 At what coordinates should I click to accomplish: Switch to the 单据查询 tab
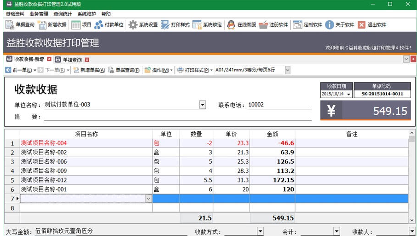72,59
